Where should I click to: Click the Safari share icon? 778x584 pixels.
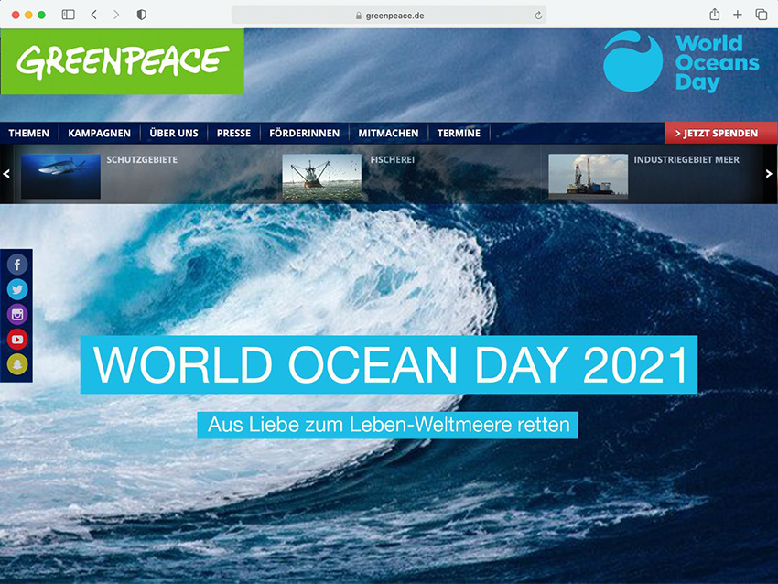[715, 15]
